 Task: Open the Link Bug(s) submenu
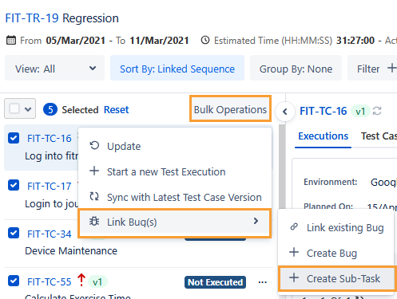click(x=175, y=222)
